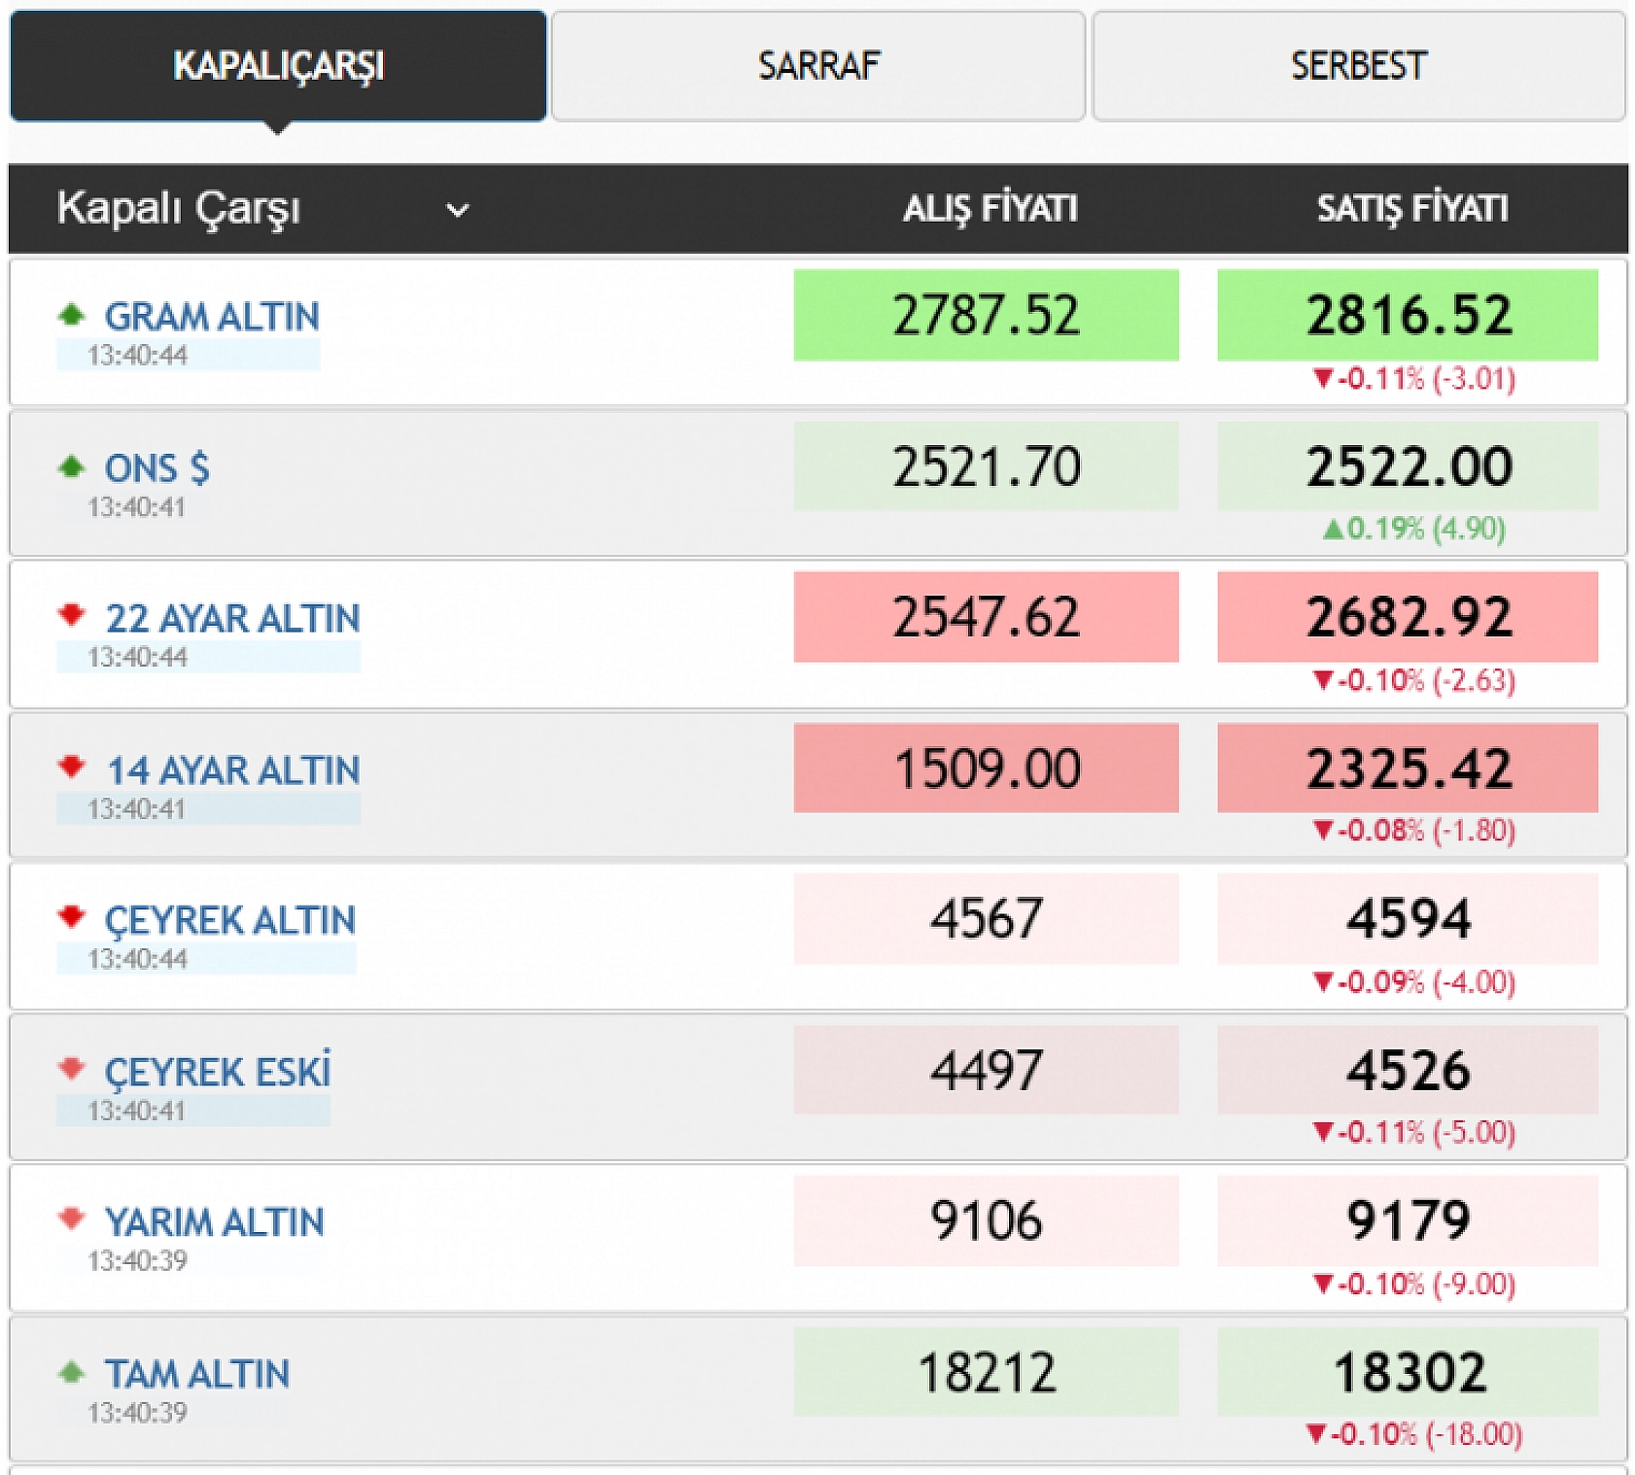
Task: Open the GRAM ALTIN link
Action: (212, 317)
